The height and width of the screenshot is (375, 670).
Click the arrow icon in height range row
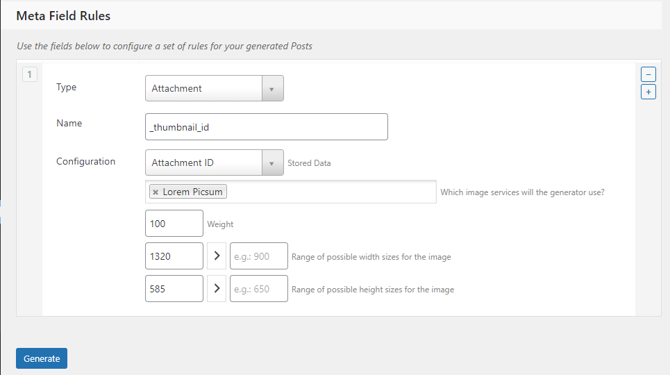217,289
